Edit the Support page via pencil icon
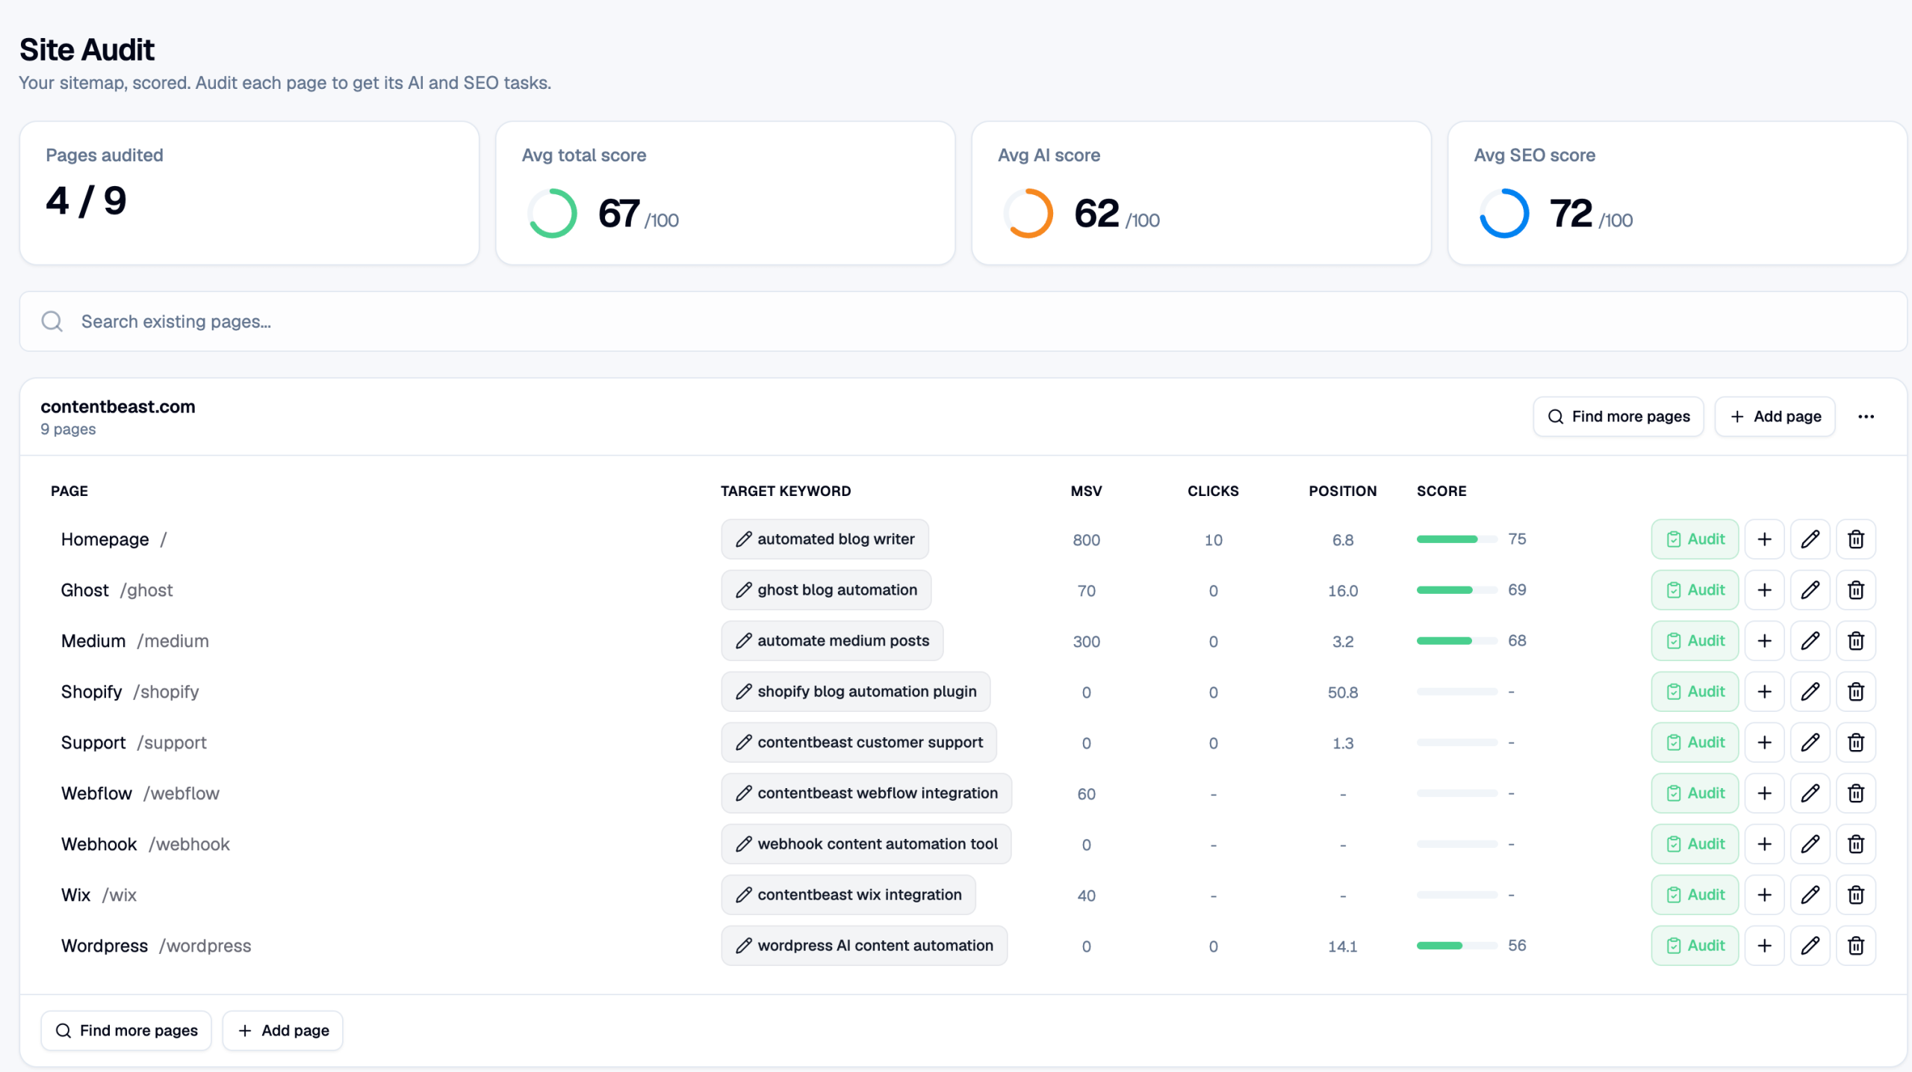Image resolution: width=1912 pixels, height=1072 pixels. tap(1810, 743)
